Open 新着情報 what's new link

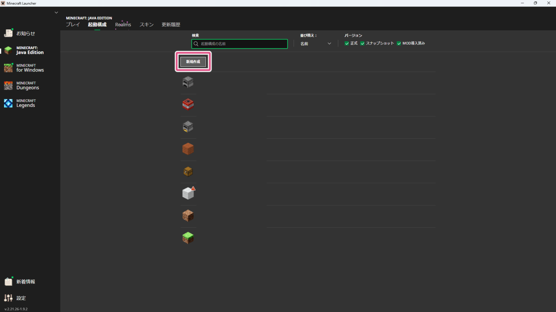click(x=25, y=282)
